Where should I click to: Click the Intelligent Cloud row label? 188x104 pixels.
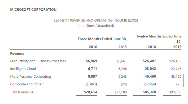[x=23, y=69]
